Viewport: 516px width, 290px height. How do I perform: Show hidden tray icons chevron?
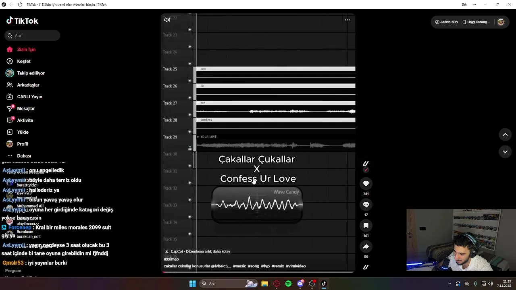click(x=449, y=284)
